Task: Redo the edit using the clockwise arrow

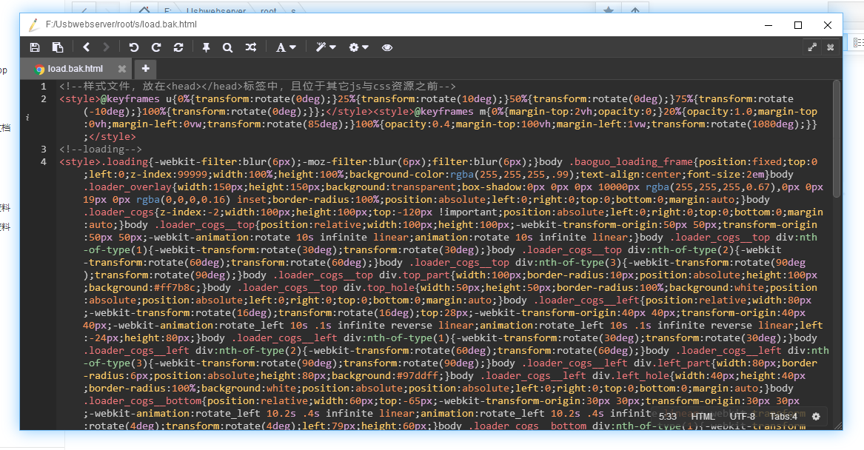Action: click(x=156, y=47)
